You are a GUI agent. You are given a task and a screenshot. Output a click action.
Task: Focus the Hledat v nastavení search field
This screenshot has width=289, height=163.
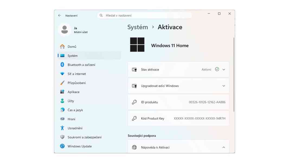tap(144, 15)
